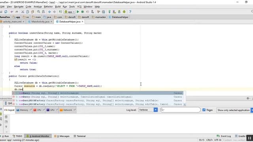253x142 pixels.
Task: Click Clear logcat trash icon
Action: click(x=6, y=117)
